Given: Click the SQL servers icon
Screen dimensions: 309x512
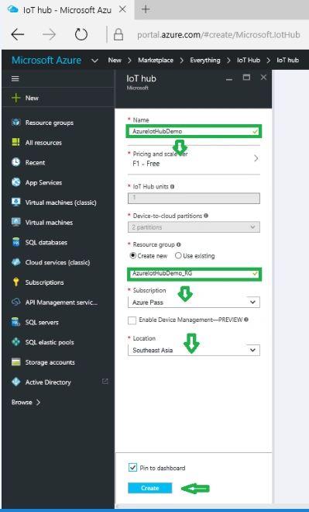Looking at the screenshot, I should (15, 322).
